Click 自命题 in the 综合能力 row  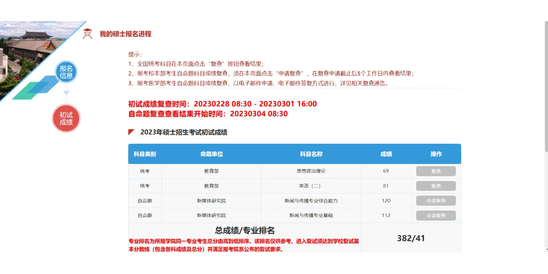145,201
